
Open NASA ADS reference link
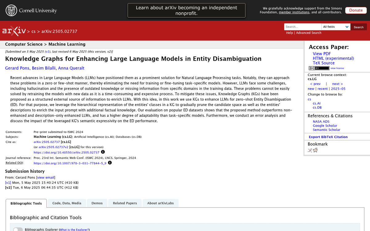[x=321, y=122]
